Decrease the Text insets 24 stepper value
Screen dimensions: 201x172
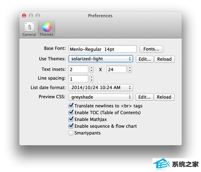click(130, 71)
